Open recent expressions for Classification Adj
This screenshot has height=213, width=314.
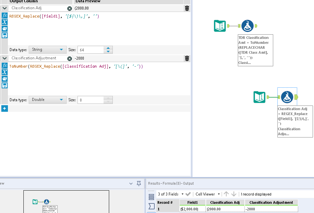[x=5, y=29]
